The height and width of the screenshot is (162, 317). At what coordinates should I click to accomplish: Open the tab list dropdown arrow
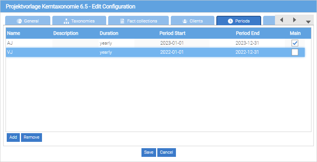point(308,22)
